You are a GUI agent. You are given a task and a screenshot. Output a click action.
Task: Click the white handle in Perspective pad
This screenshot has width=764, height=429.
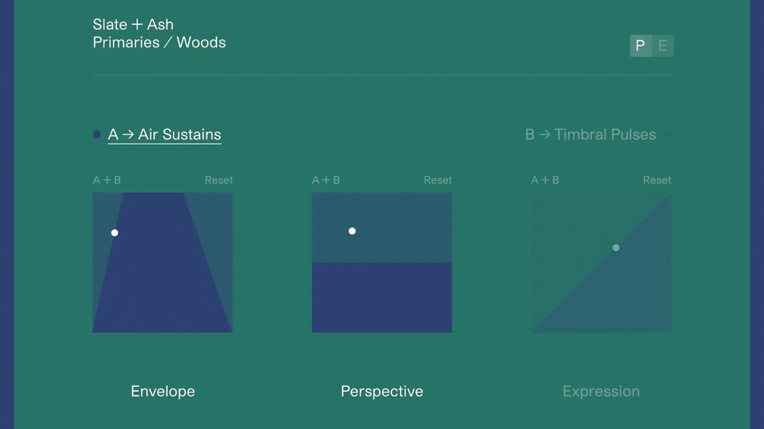(352, 232)
